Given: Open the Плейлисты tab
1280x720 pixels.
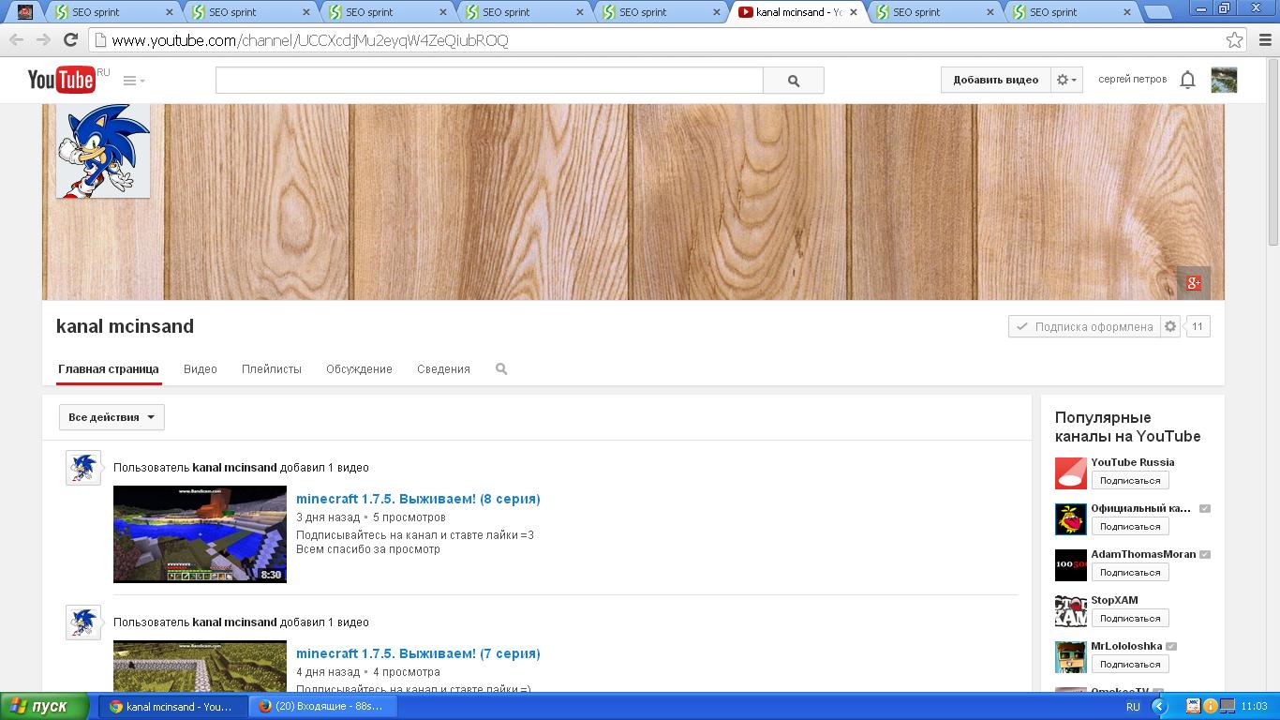Looking at the screenshot, I should point(272,369).
